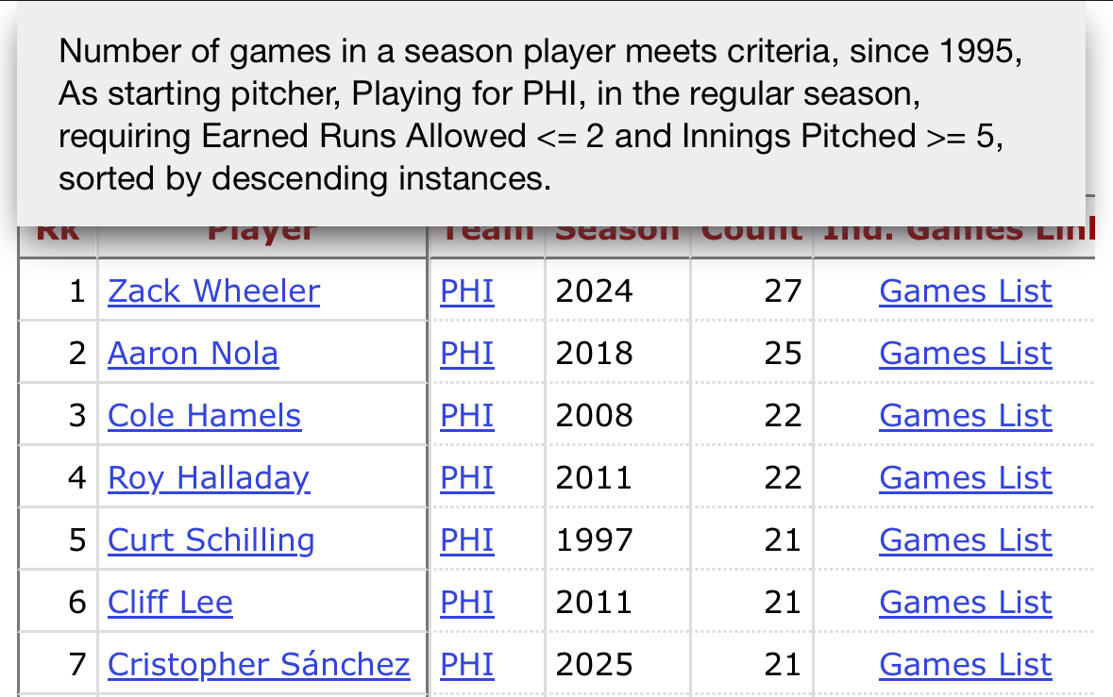This screenshot has height=697, width=1113.
Task: Open PHI team link in Curt Schilling row
Action: (x=466, y=540)
